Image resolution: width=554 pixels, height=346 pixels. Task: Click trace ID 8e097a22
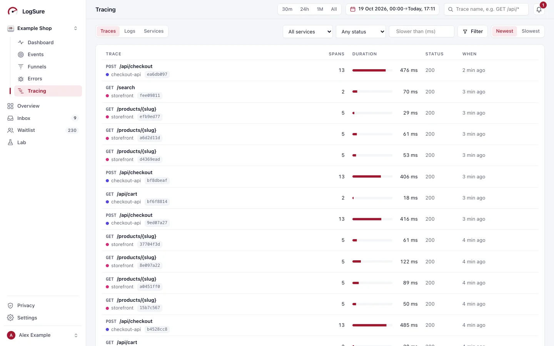pyautogui.click(x=150, y=266)
